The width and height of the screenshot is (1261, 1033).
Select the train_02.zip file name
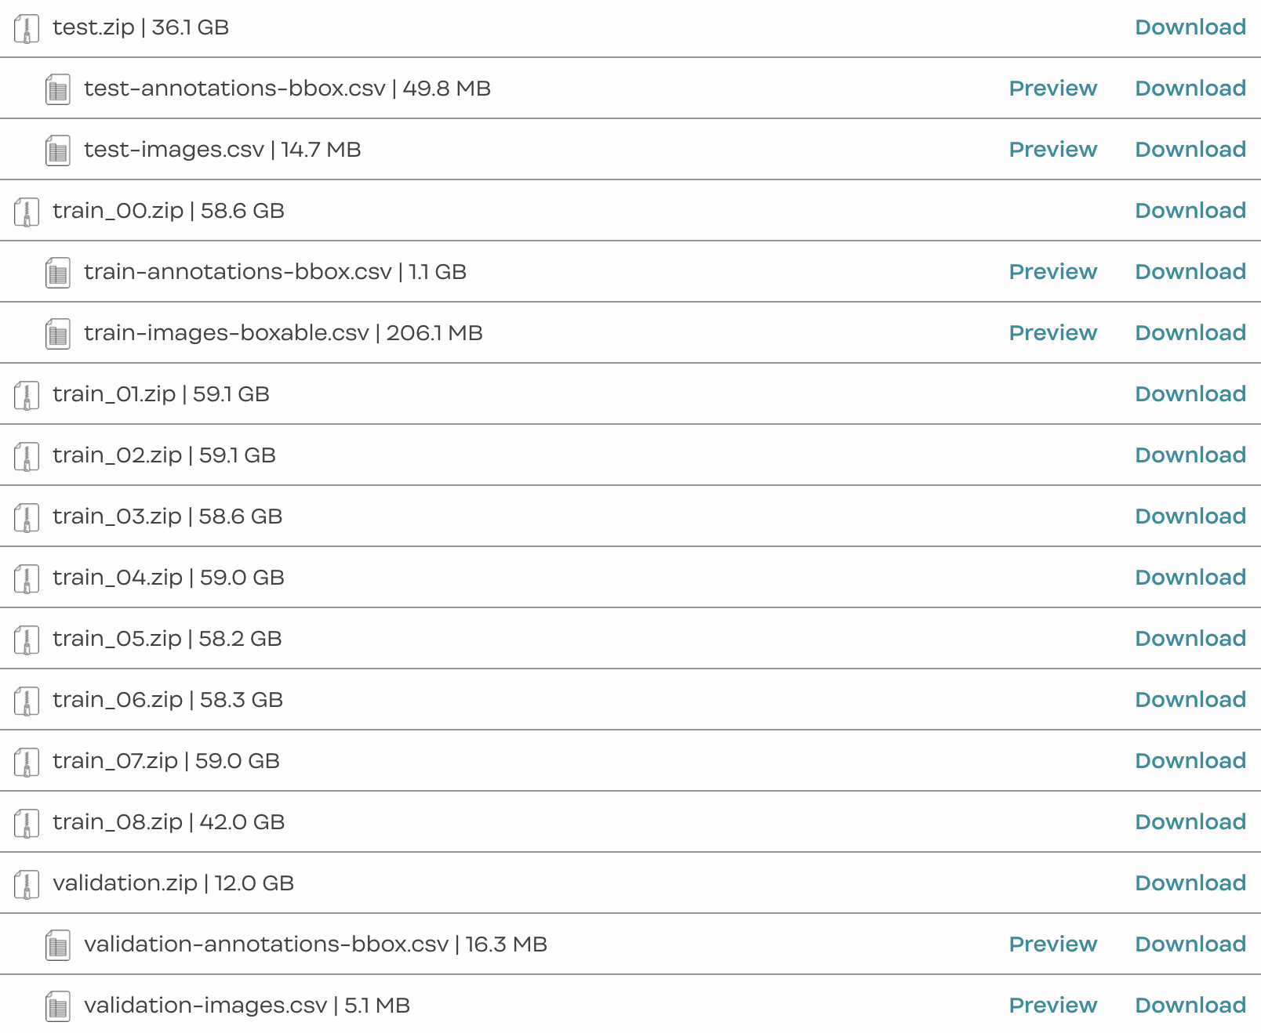coord(117,455)
